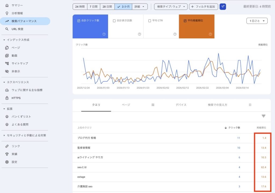Open 実績 trophy item in sidebar
The image size is (275, 193).
14,154
